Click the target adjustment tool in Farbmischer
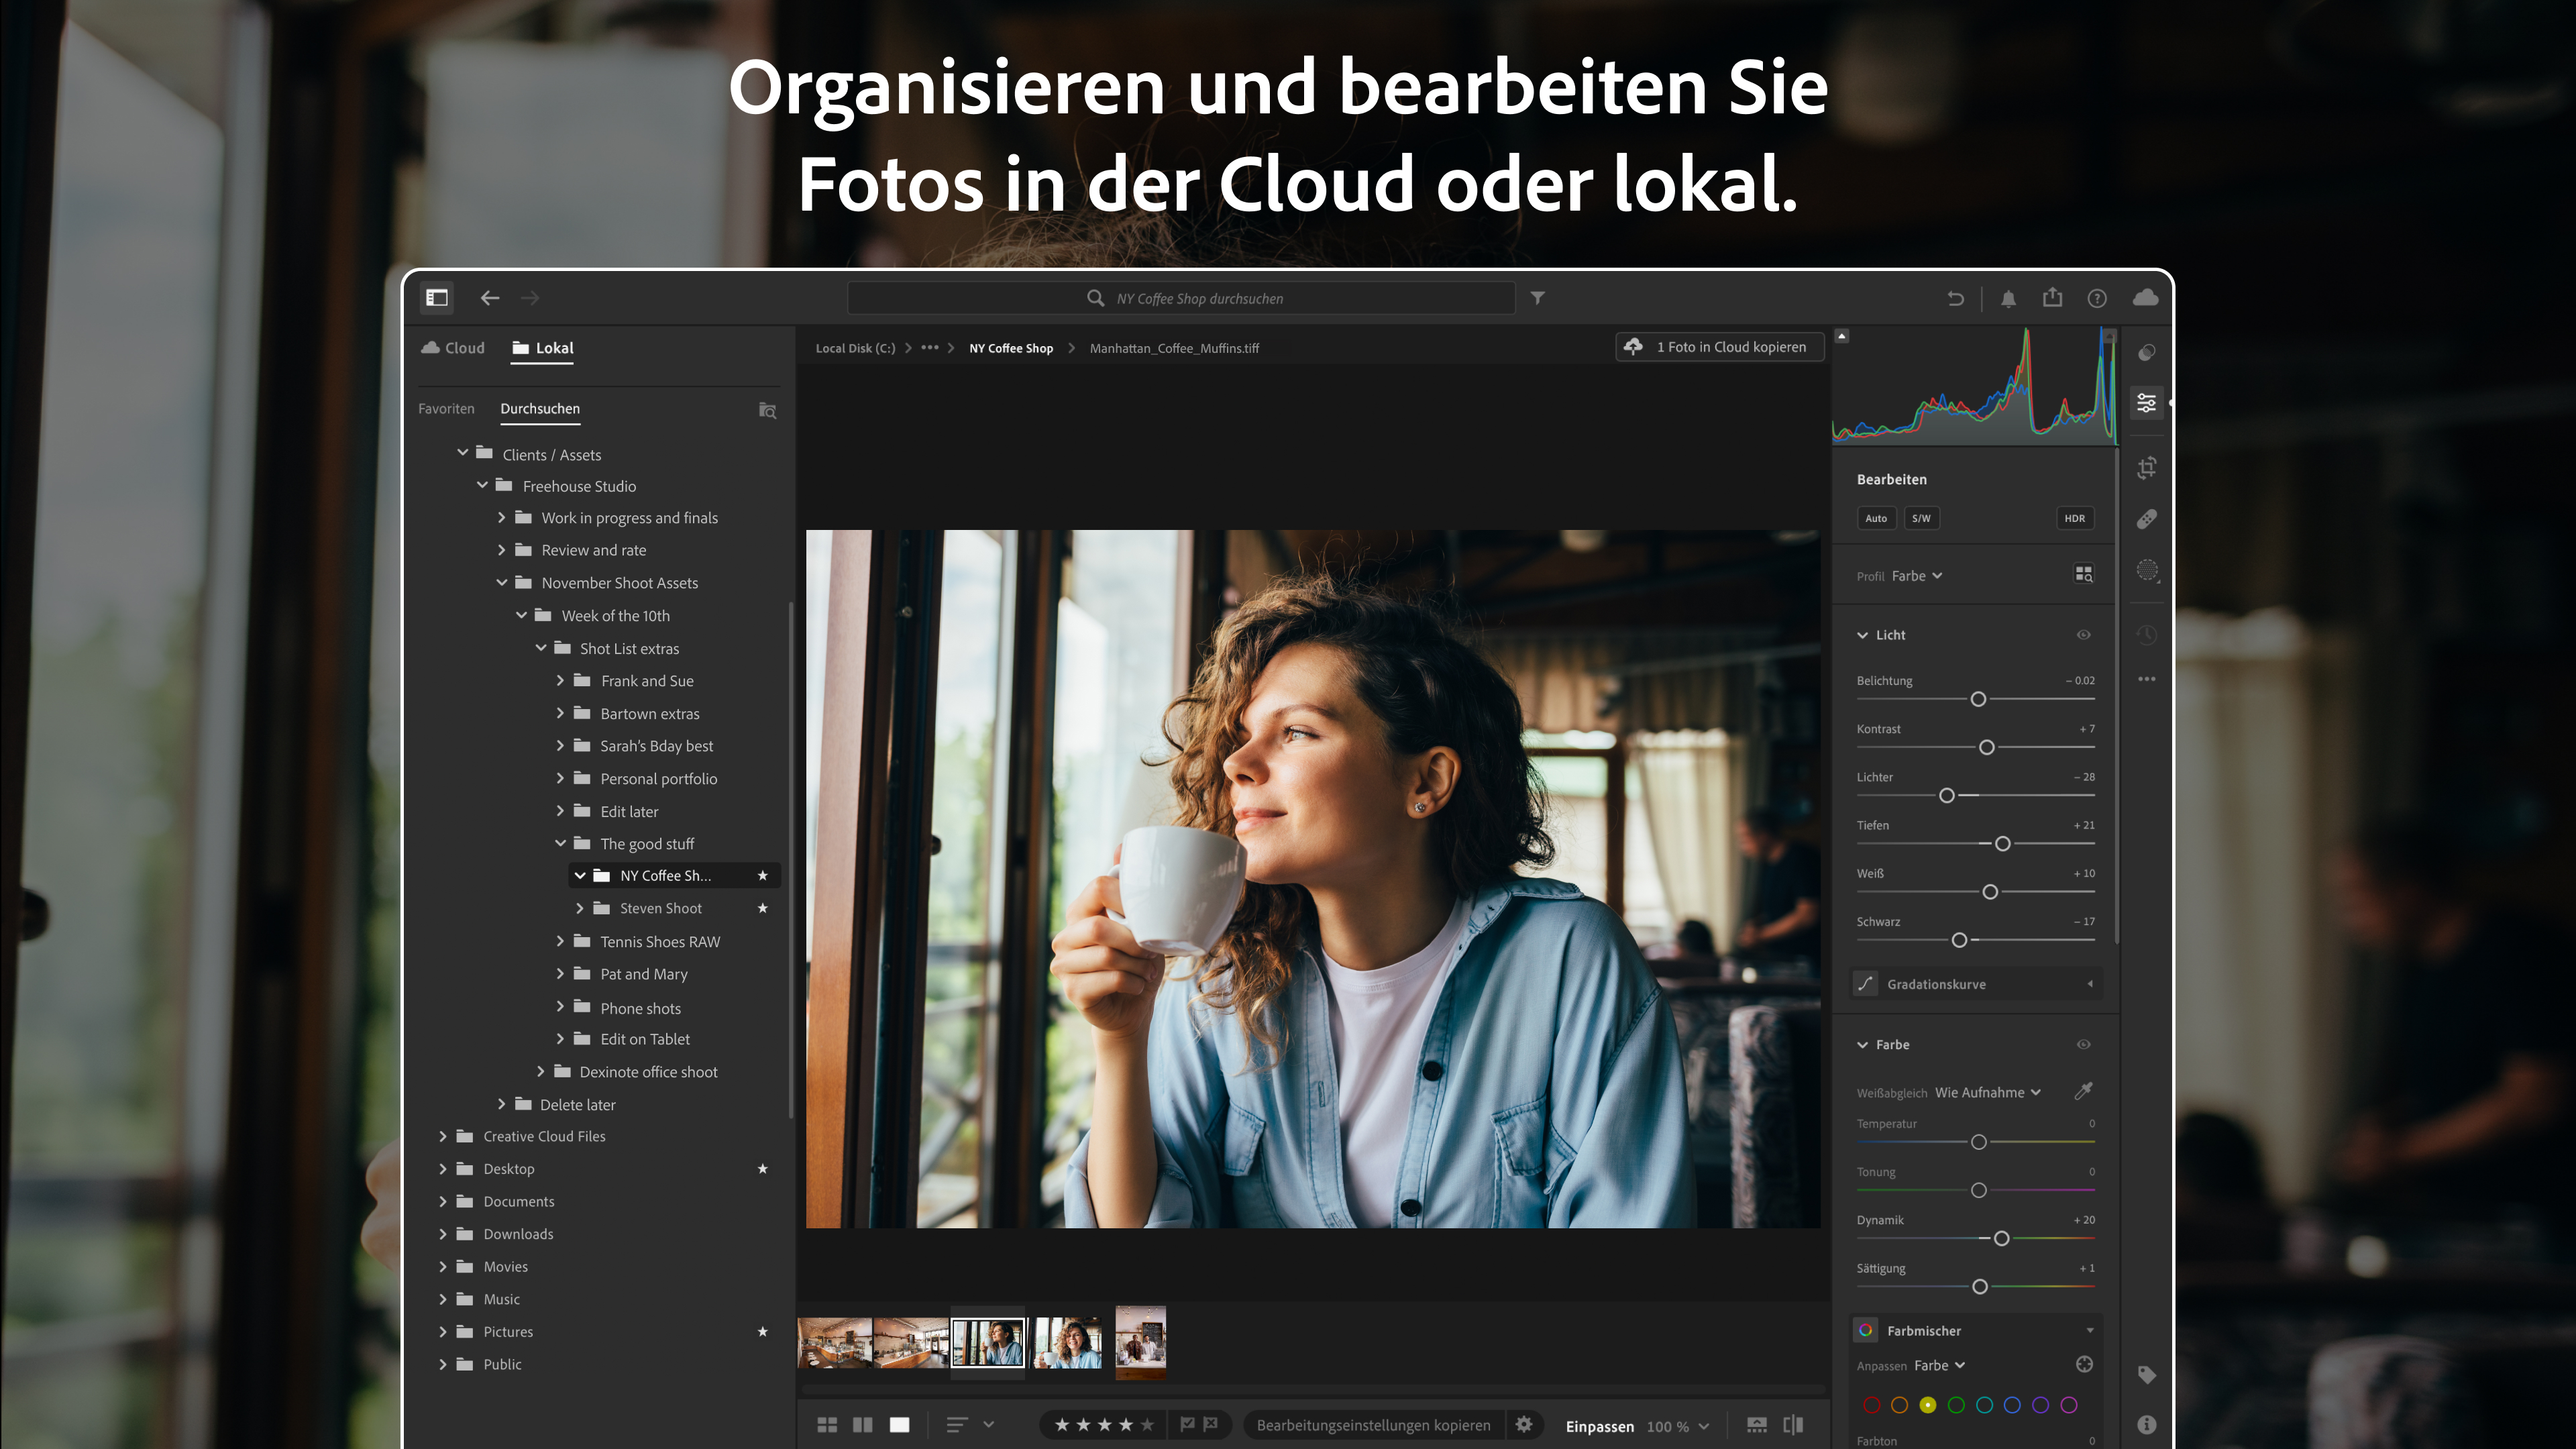This screenshot has height=1449, width=2576. coord(2084,1365)
